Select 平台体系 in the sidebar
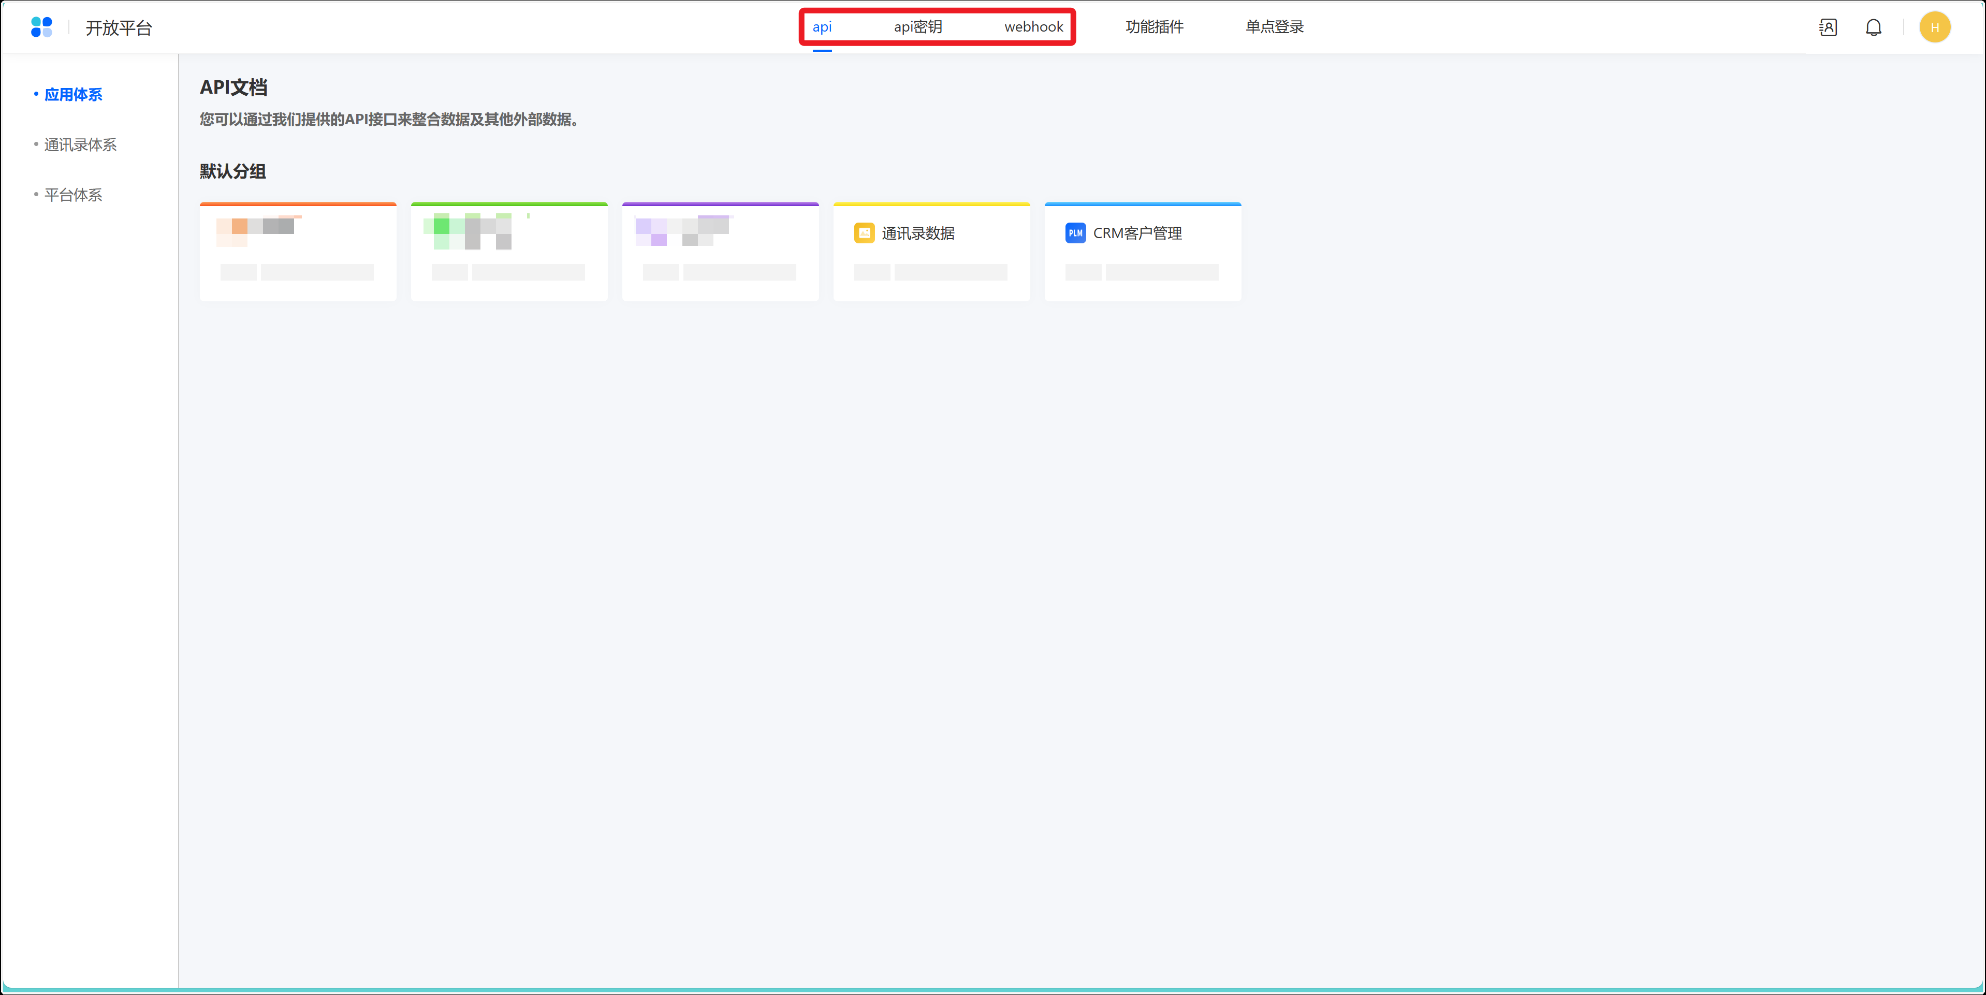The image size is (1986, 995). tap(73, 195)
